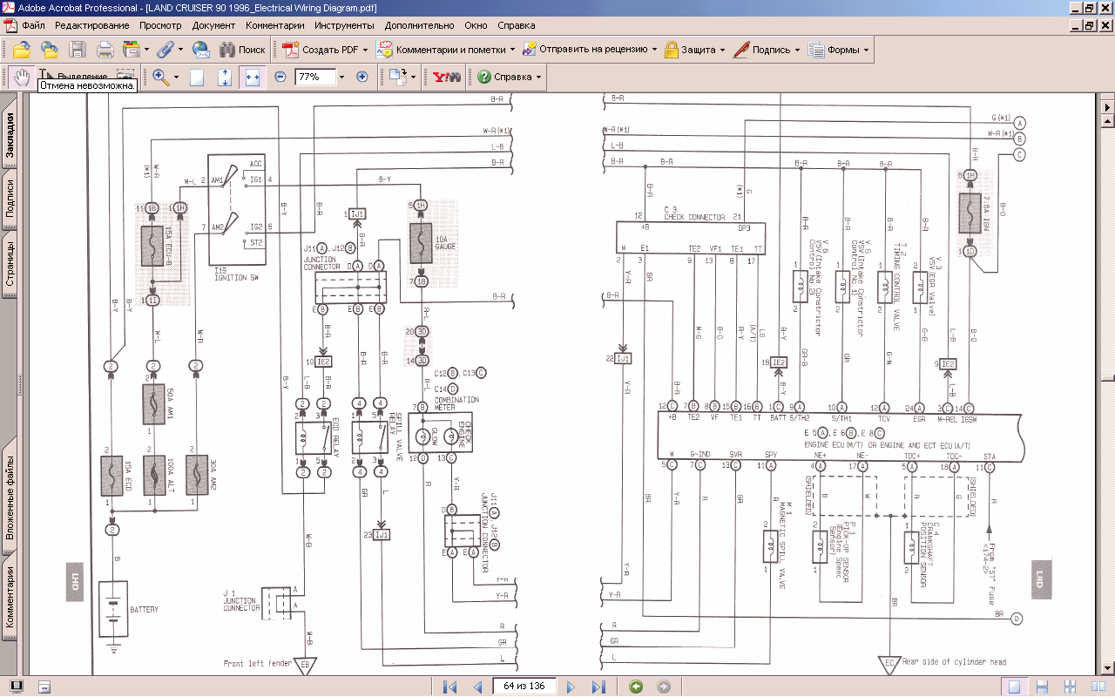Click the green previous view button

click(637, 687)
